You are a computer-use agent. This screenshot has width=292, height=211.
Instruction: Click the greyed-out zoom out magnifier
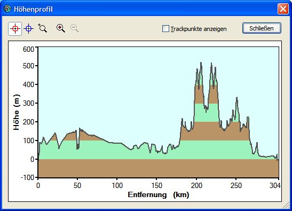click(75, 28)
